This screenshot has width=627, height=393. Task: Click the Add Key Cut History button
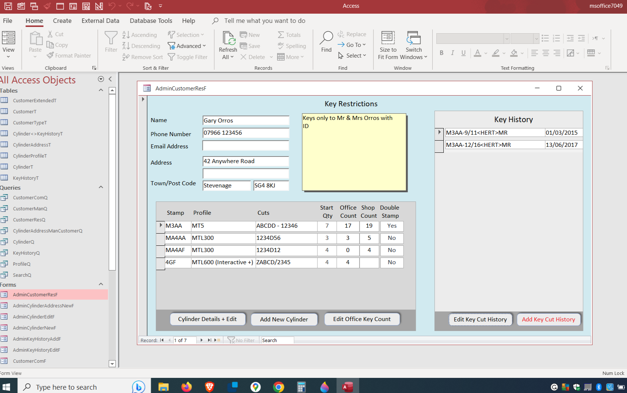(x=548, y=319)
